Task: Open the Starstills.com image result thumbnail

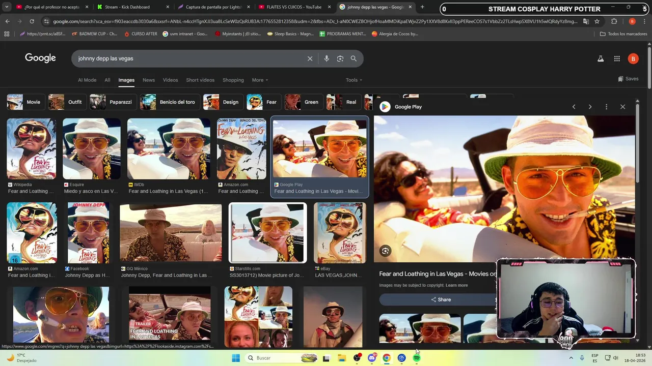Action: 268,233
